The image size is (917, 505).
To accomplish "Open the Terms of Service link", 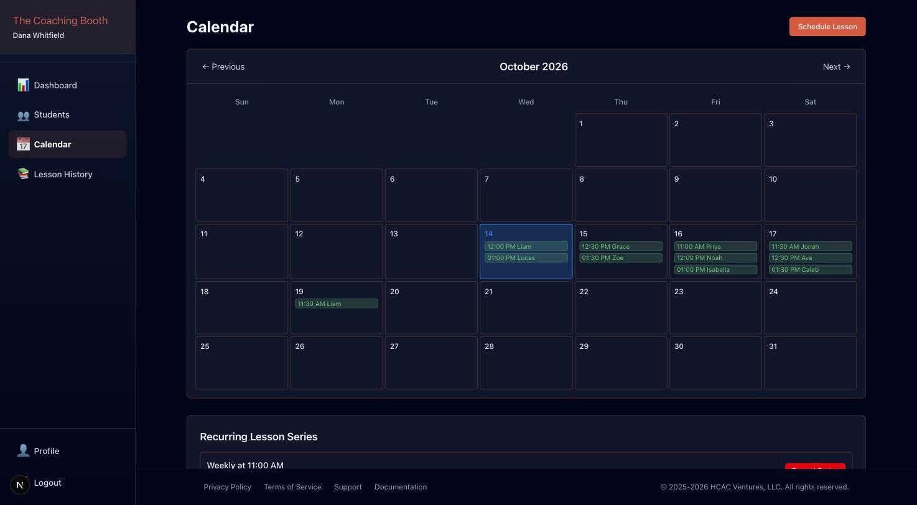I will [292, 487].
